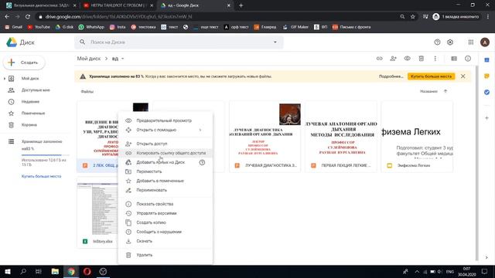Click Купить больше места sidebar link
This screenshot has height=278, width=495.
click(x=41, y=176)
